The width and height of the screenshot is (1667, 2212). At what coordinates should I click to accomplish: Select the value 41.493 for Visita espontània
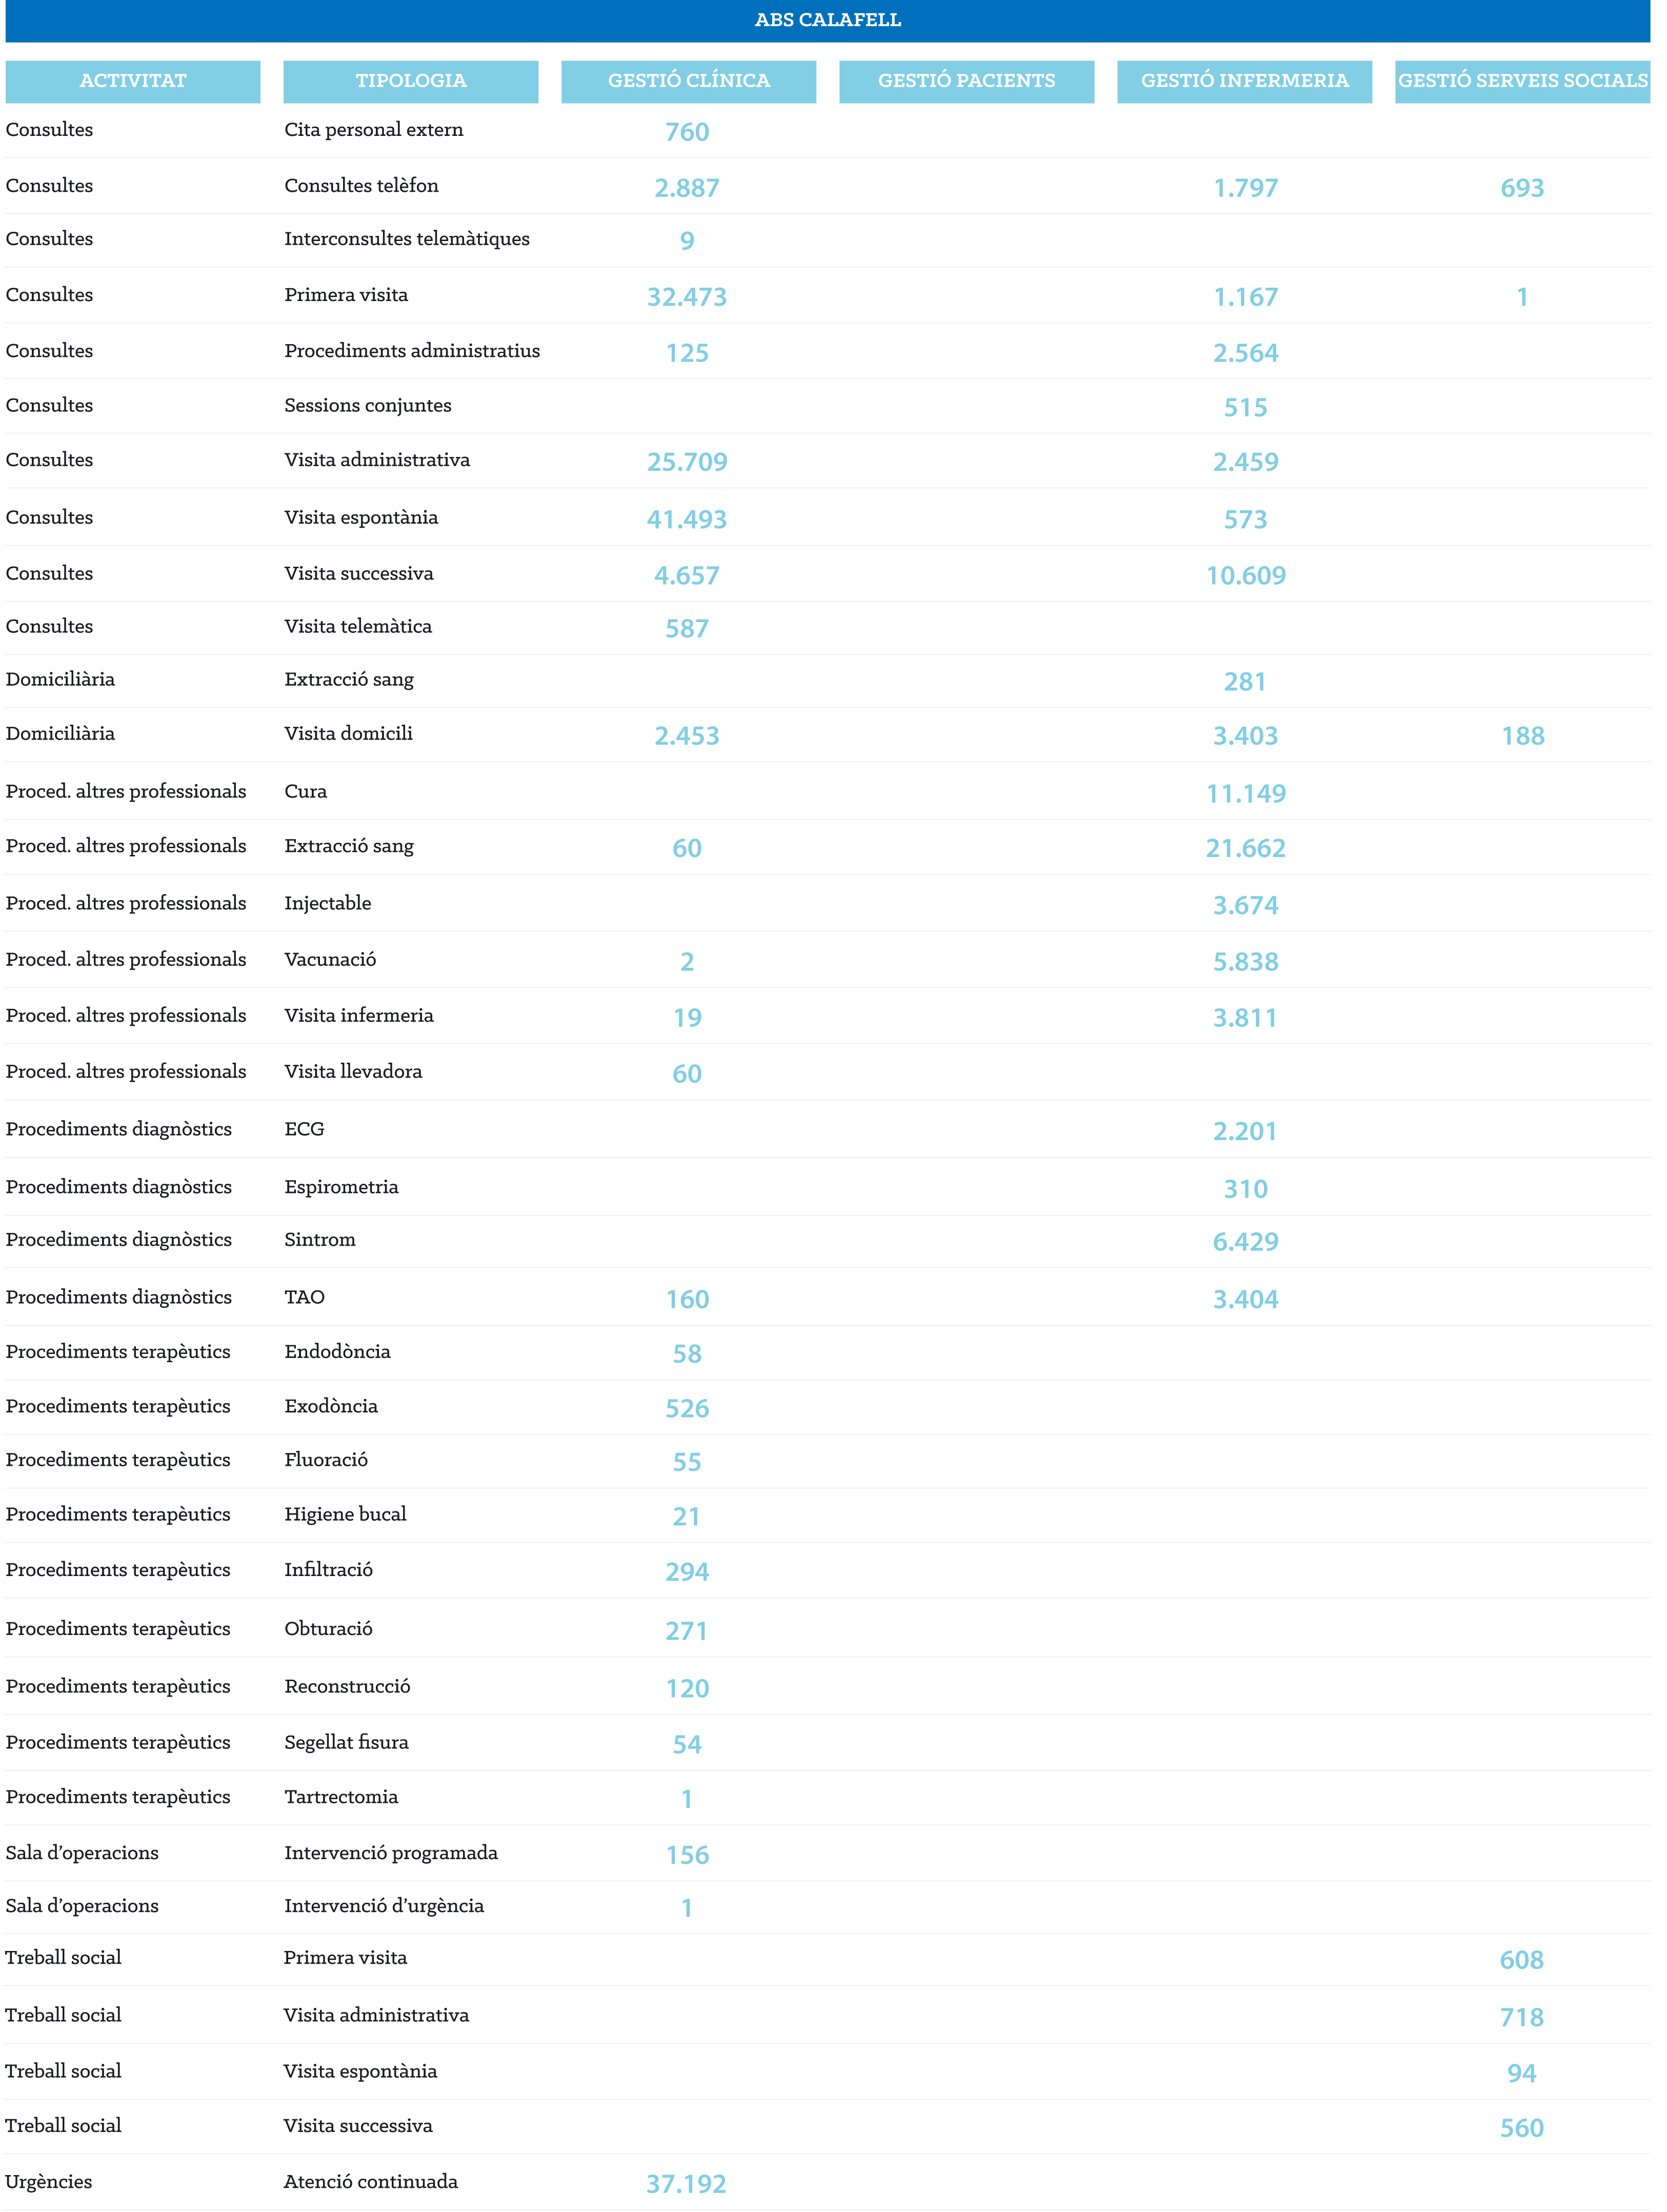click(687, 520)
